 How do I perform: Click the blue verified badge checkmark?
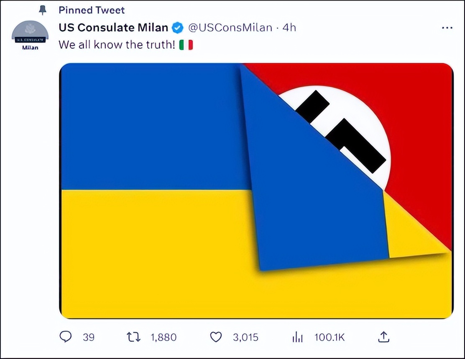(178, 28)
